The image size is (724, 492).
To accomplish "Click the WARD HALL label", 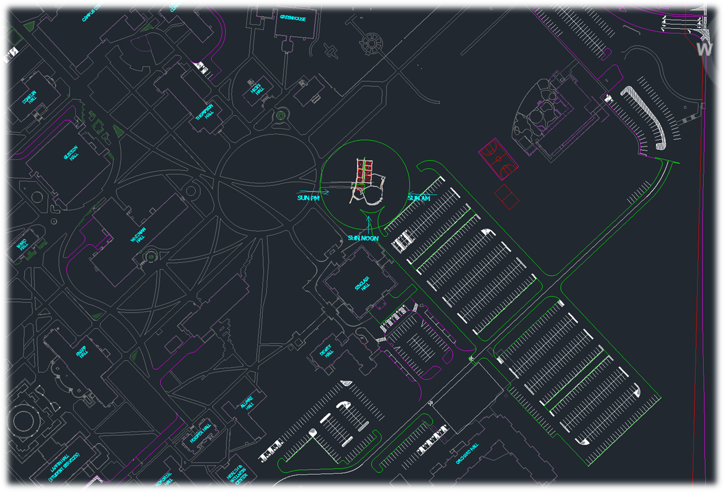I will pos(23,245).
